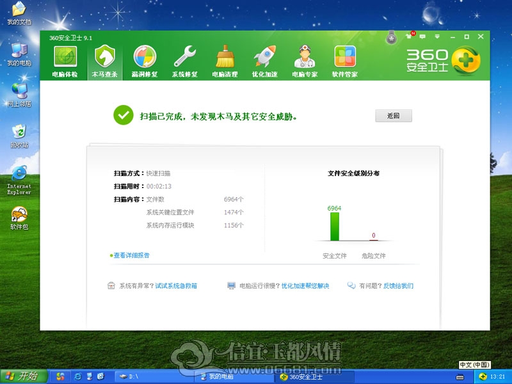Viewport: 512px width, 384px height.
Task: Click the 试试系统急救箱 link
Action: [x=176, y=286]
